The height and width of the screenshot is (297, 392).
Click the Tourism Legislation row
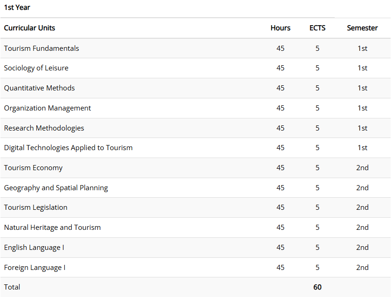tap(36, 207)
